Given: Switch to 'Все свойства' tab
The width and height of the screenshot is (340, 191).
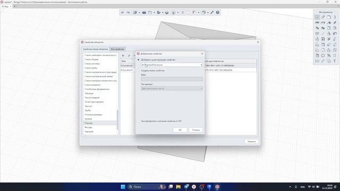Looking at the screenshot, I should coord(117,49).
